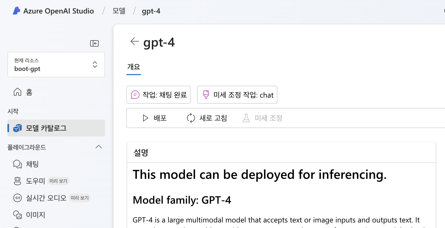Screen dimensions: 445x228
Task: Select the 개요 tab
Action: (134, 67)
